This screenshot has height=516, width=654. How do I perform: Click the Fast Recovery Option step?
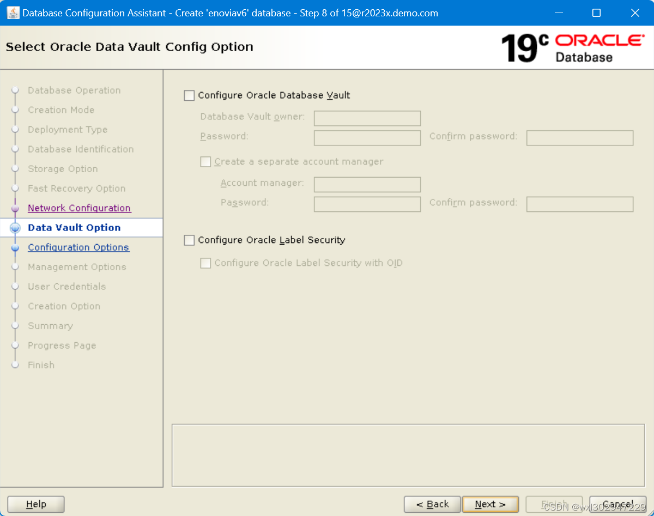77,189
